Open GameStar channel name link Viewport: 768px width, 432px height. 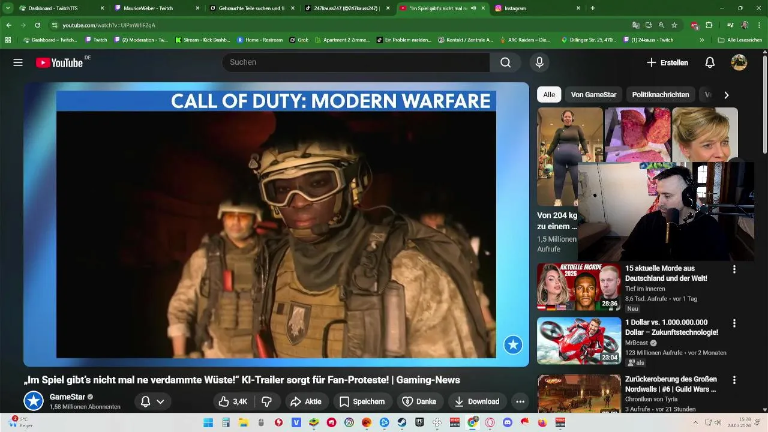tap(67, 397)
